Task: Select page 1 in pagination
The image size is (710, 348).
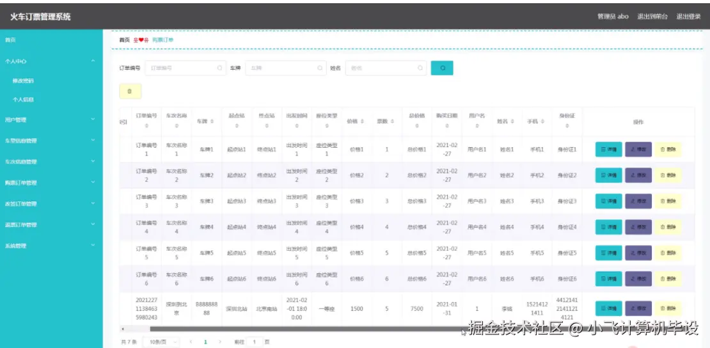Action: [x=205, y=342]
